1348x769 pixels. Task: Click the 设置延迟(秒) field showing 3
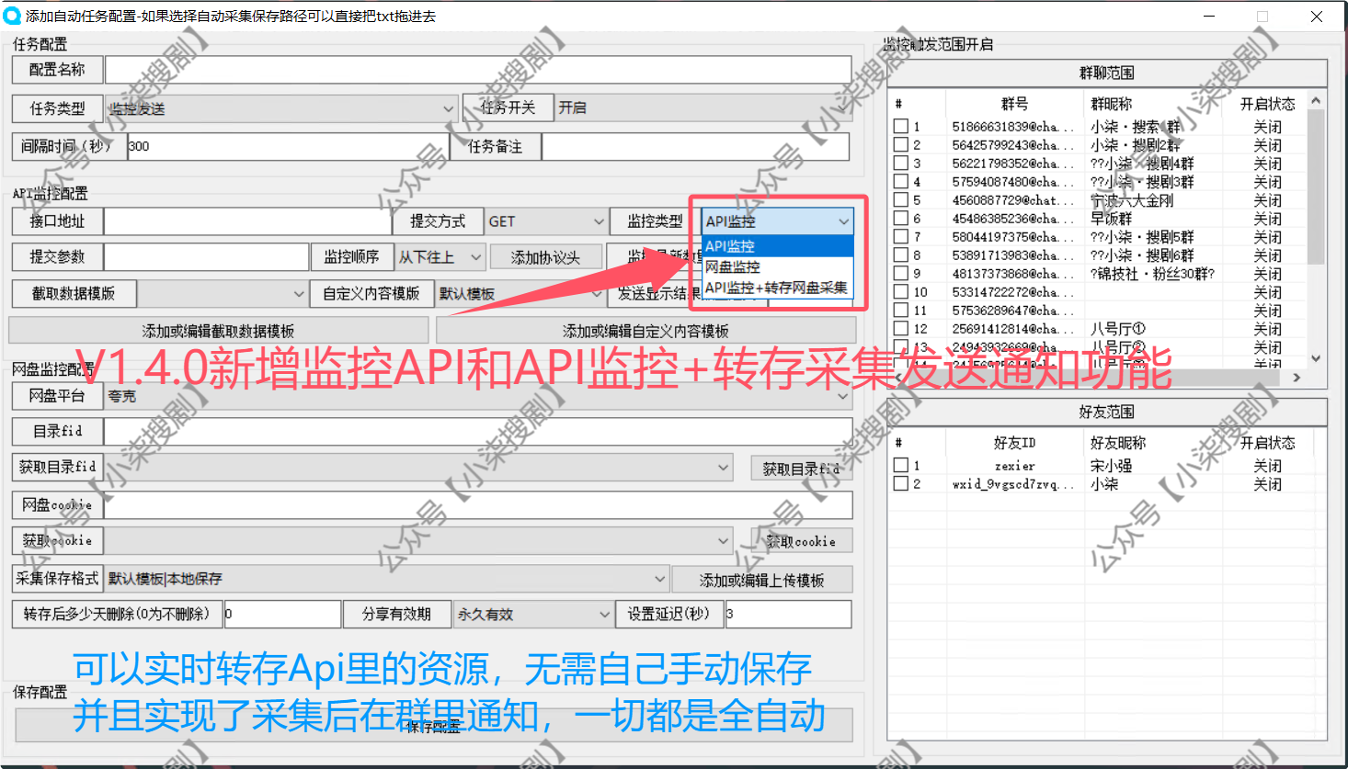click(788, 614)
